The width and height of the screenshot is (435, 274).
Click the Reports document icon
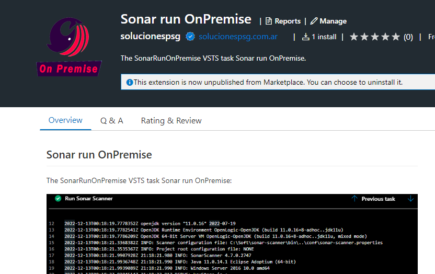click(268, 21)
